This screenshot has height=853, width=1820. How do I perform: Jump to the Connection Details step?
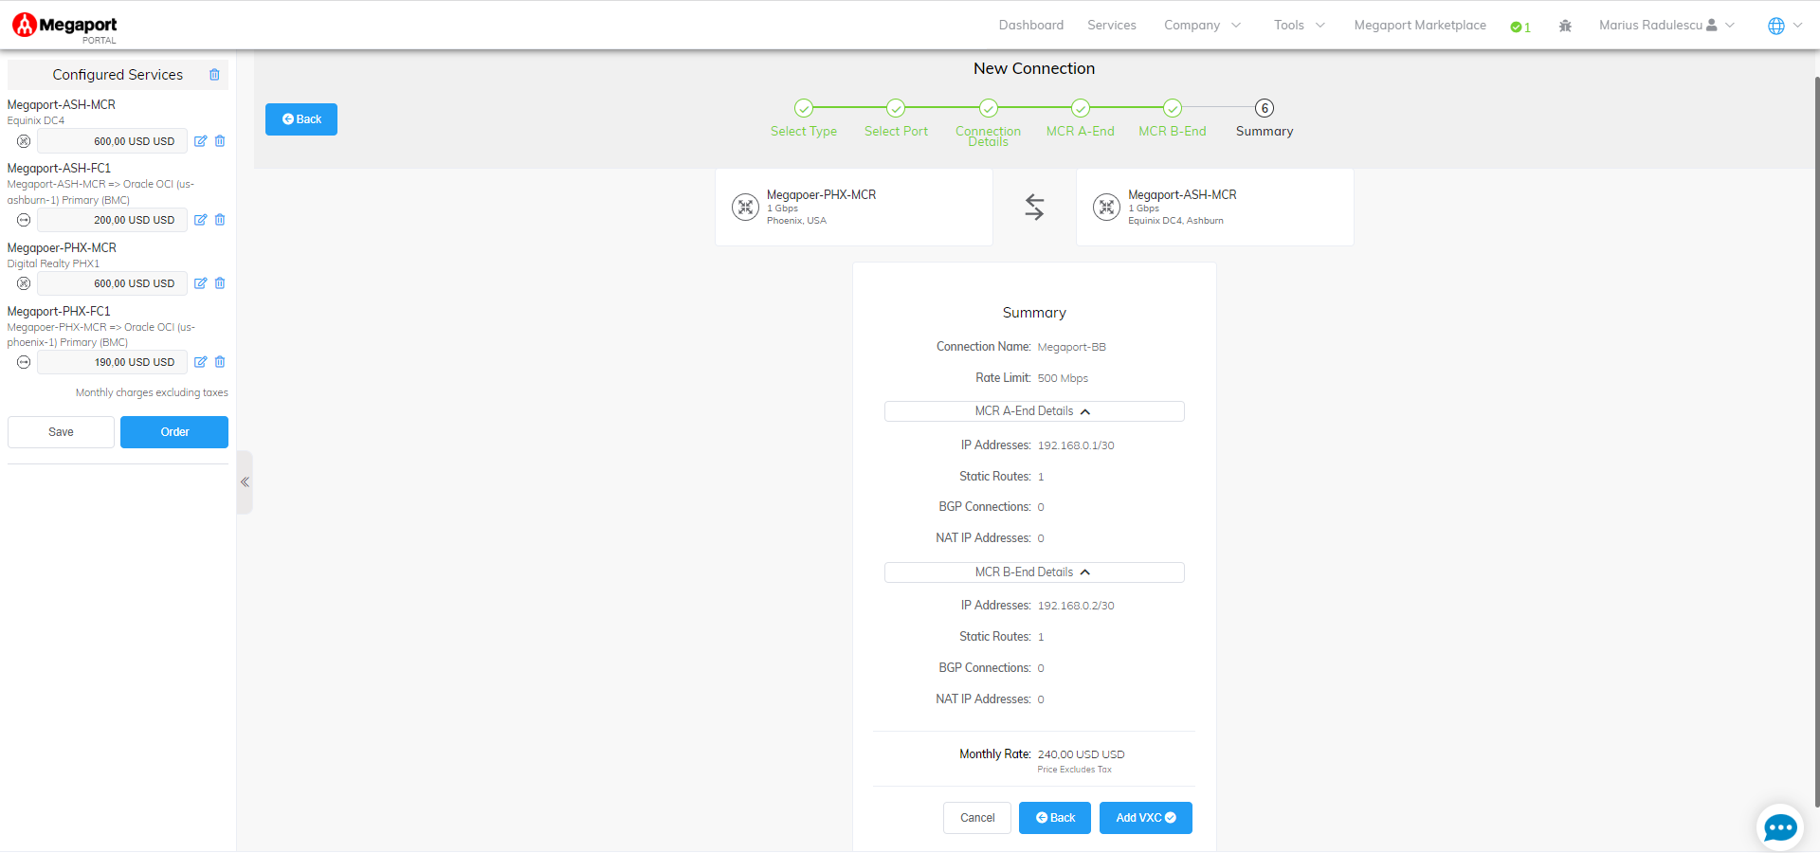988,122
